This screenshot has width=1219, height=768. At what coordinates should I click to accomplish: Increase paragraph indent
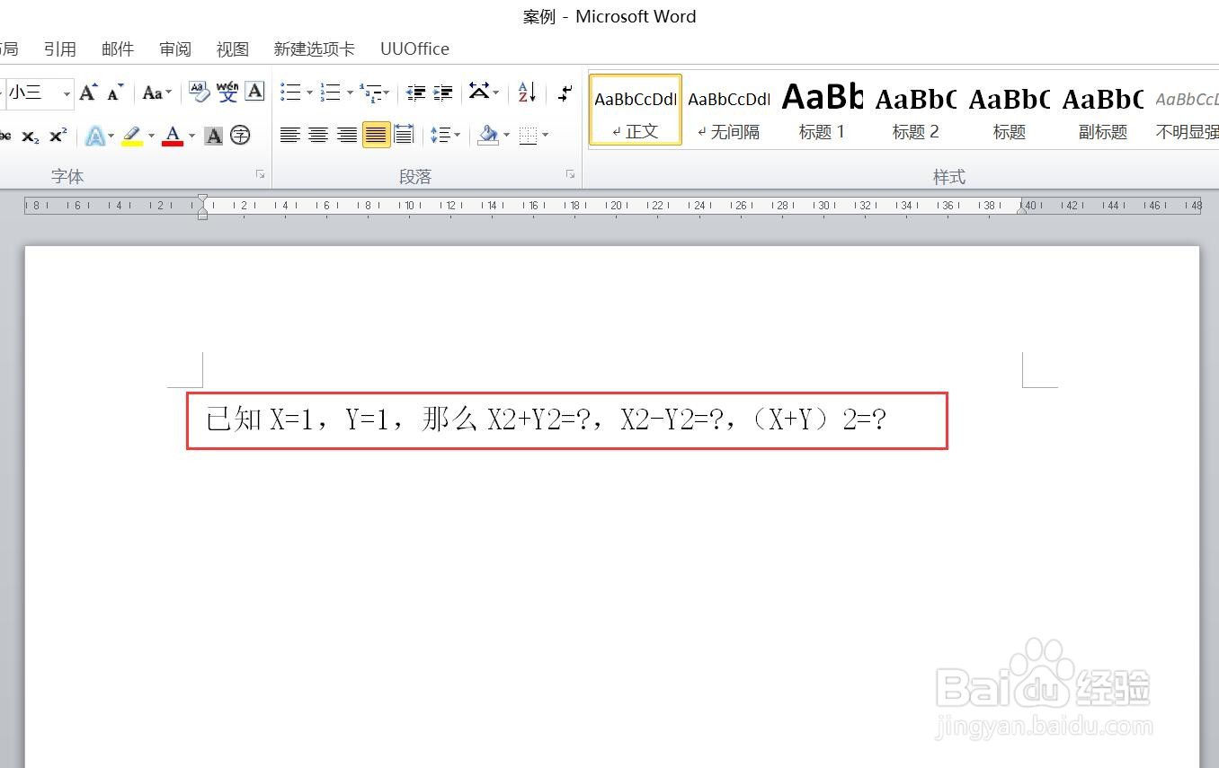pos(443,92)
